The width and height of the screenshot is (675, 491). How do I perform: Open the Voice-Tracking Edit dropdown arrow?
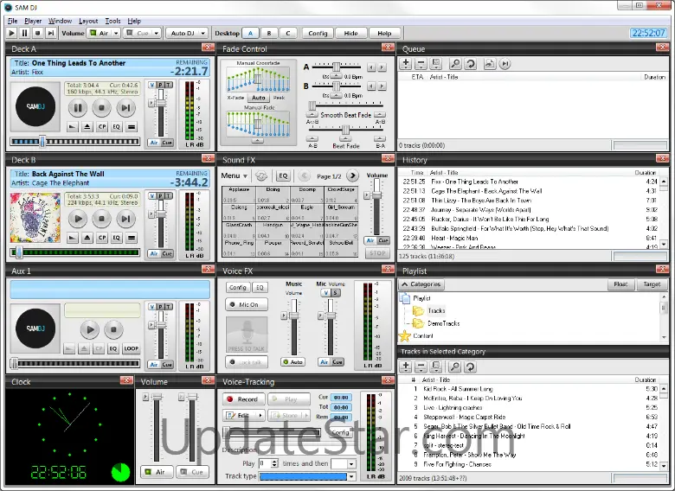[x=260, y=415]
